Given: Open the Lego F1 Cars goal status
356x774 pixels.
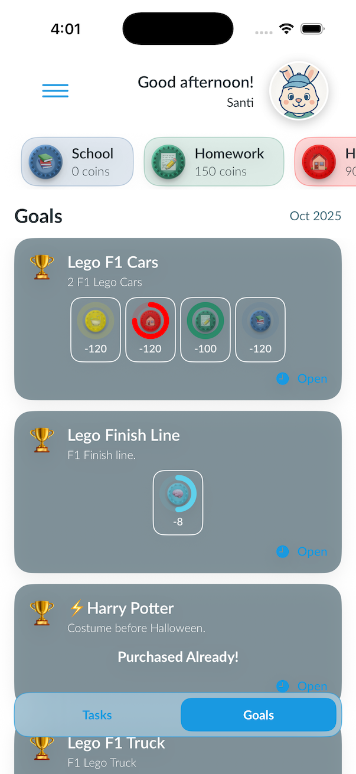Looking at the screenshot, I should (x=302, y=378).
